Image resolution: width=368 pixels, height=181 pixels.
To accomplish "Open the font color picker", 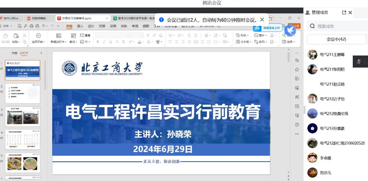I will [x=140, y=42].
